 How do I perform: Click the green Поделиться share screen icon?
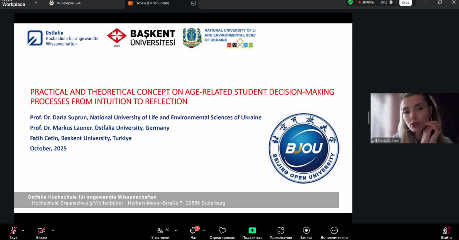[x=252, y=231]
